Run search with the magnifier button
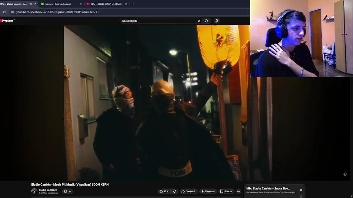353x198 pixels. (x=206, y=21)
